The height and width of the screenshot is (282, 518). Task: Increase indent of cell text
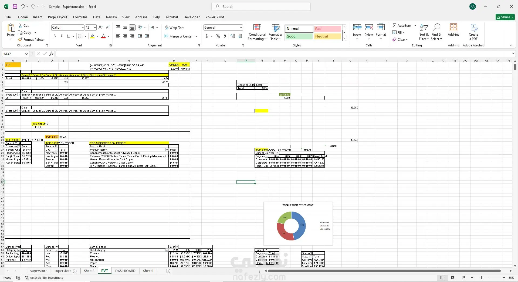point(147,36)
